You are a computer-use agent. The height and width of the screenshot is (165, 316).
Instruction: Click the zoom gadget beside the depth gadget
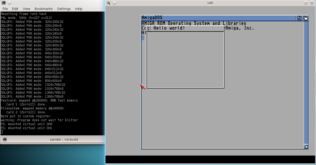pos(299,18)
